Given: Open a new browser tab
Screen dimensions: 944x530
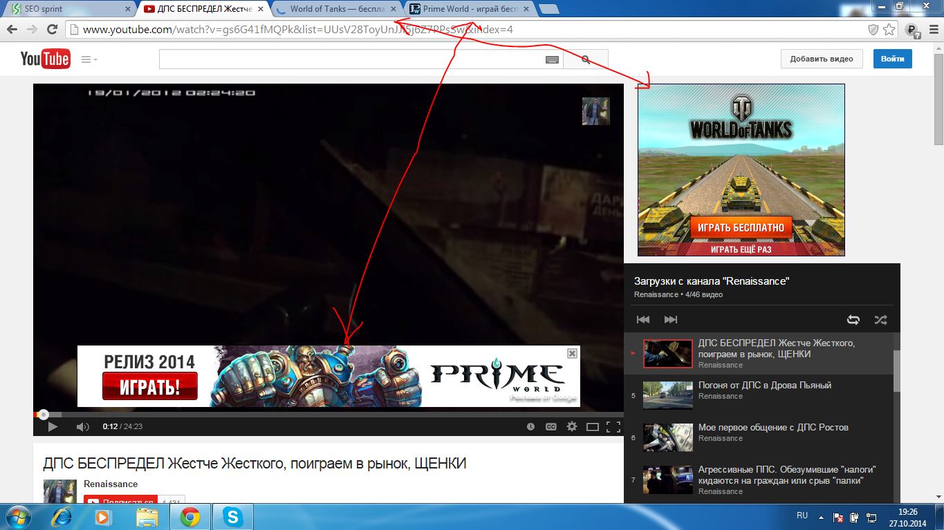Looking at the screenshot, I should click(548, 9).
